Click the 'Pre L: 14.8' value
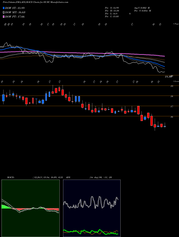The image size is (179, 237). pos(111,14)
